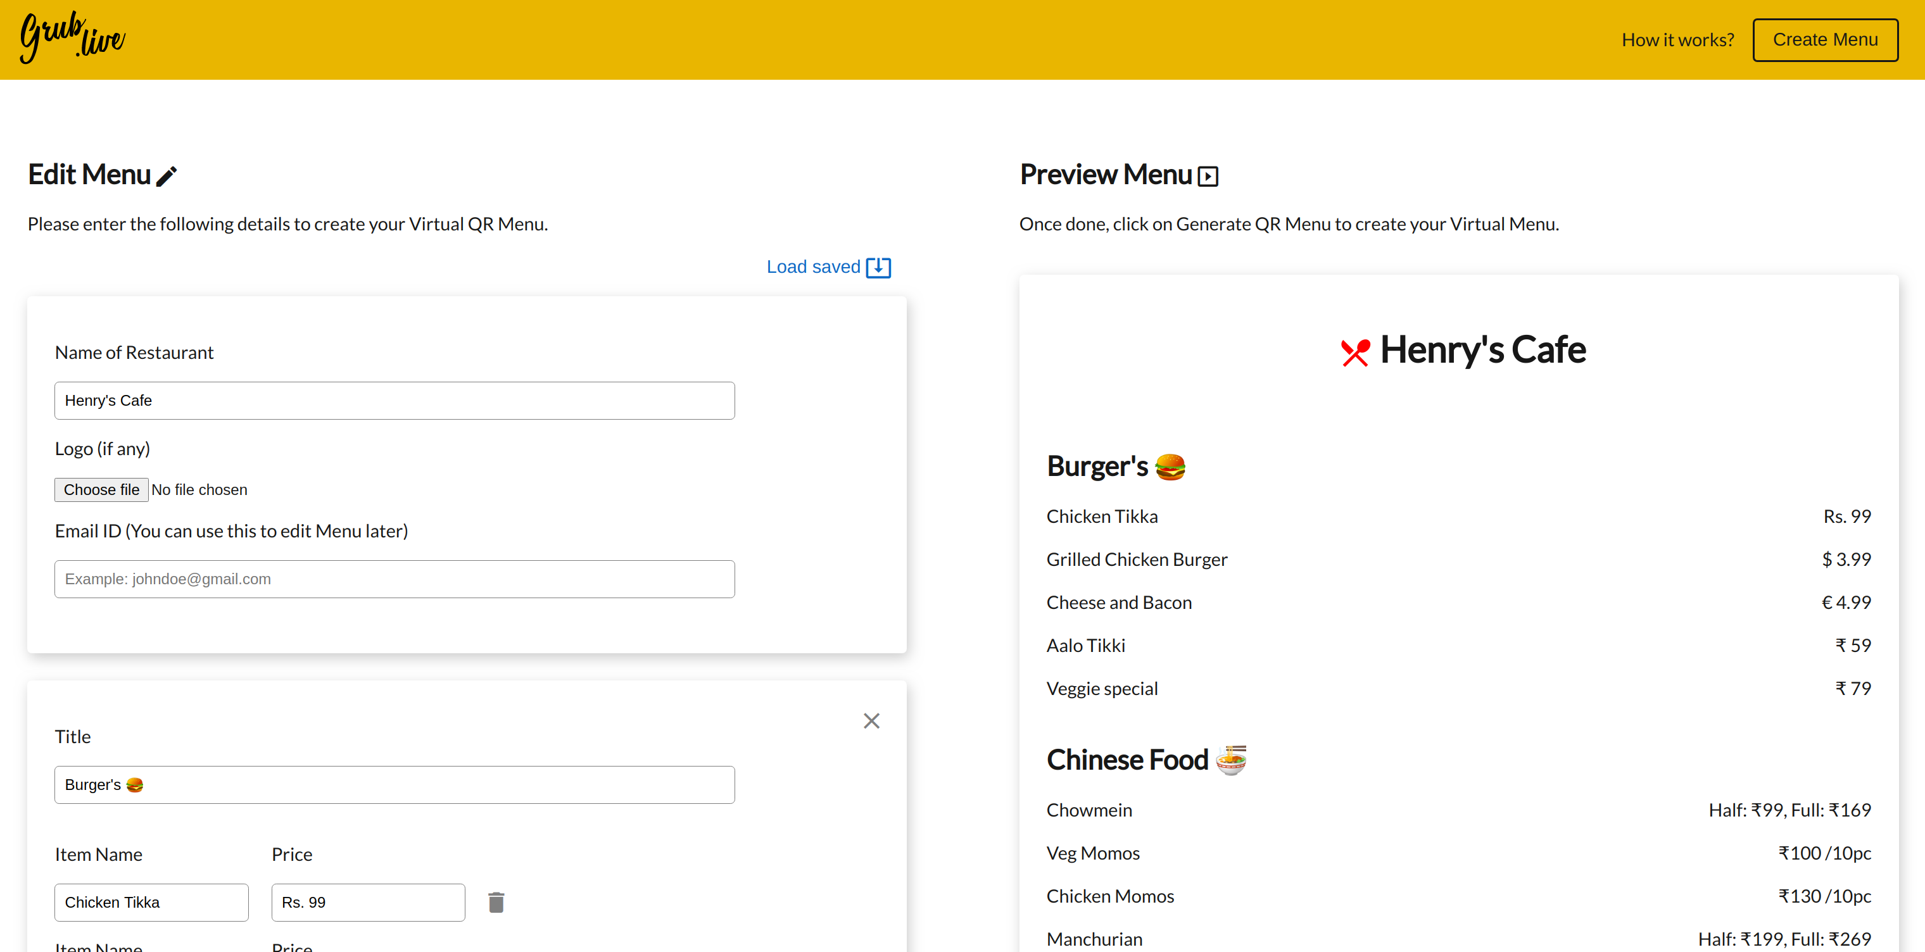This screenshot has width=1925, height=952.
Task: Click the € 4.99 price in preview
Action: (x=1846, y=603)
